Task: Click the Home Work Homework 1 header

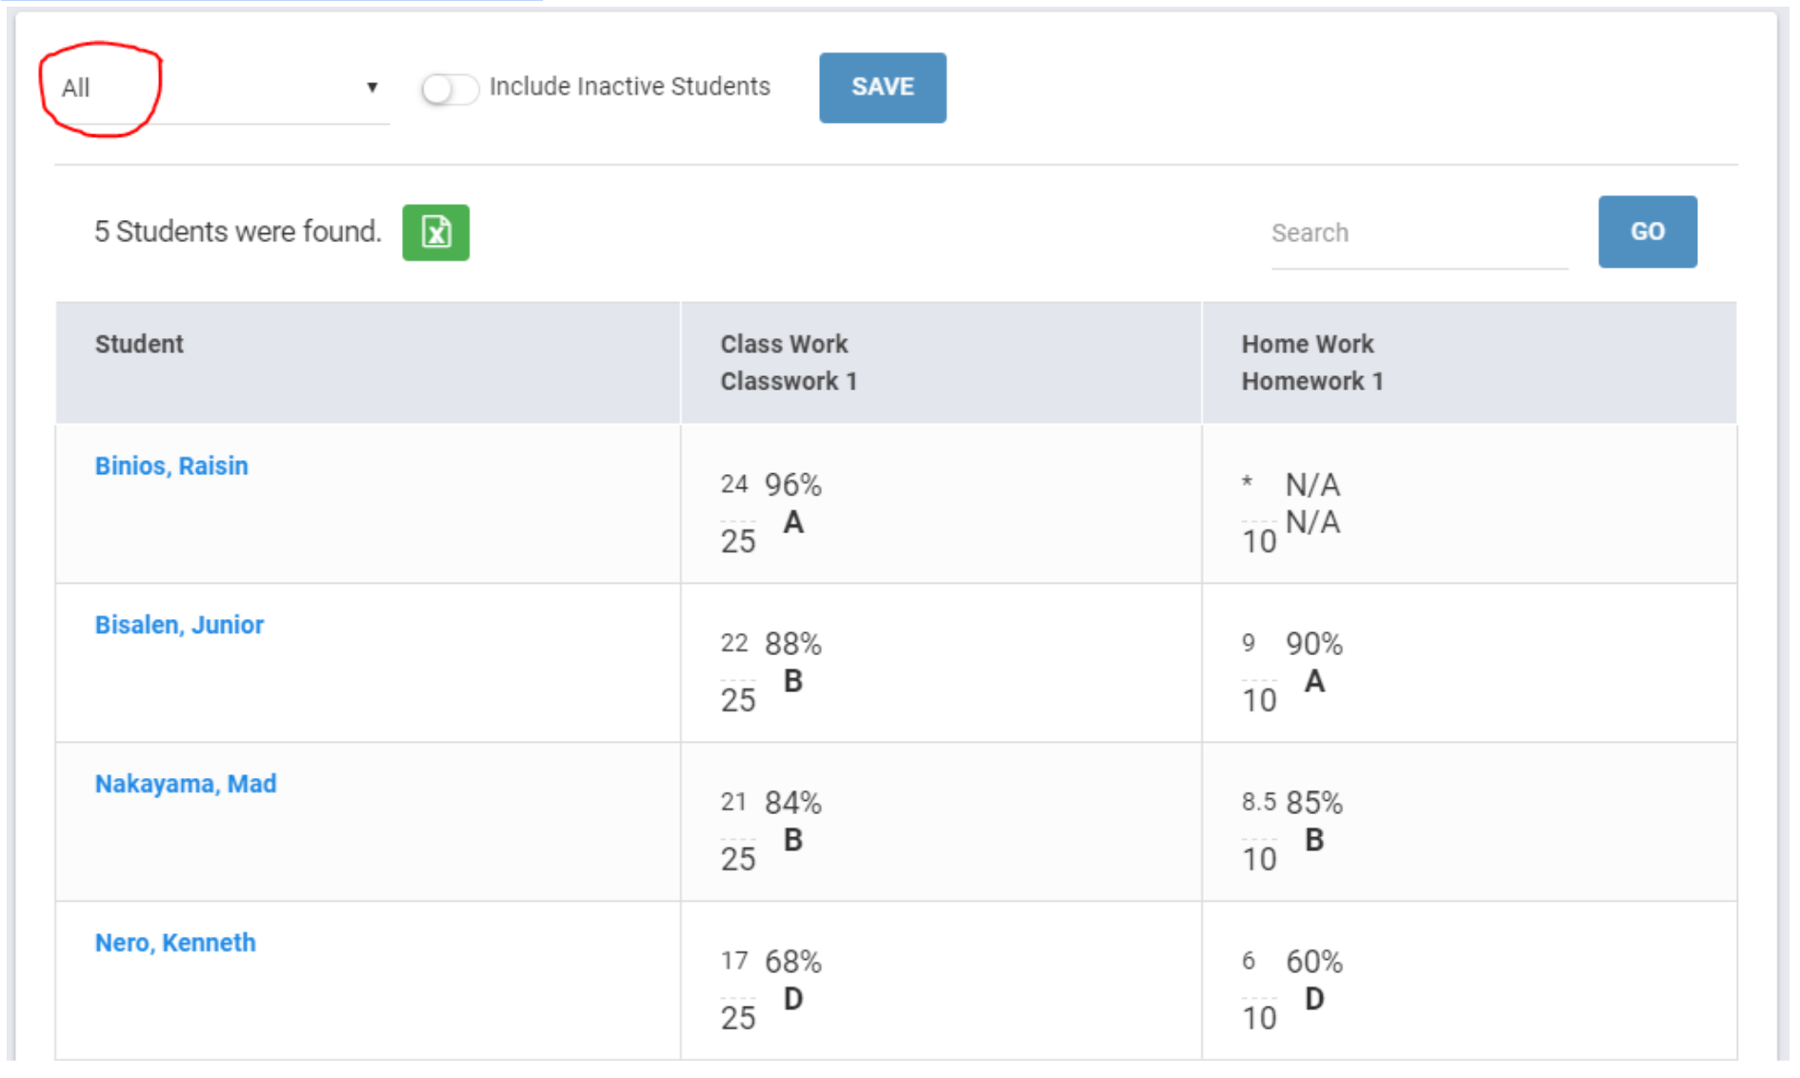Action: [1311, 363]
